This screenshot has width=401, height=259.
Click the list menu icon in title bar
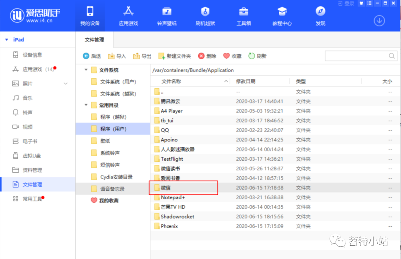(369, 3)
